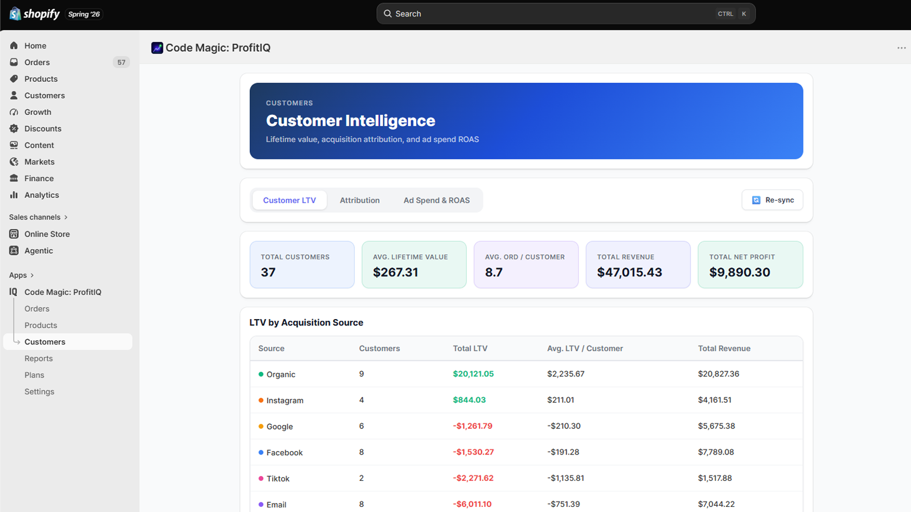This screenshot has width=911, height=512.
Task: Click Facebook total revenue $7,789.08
Action: coord(716,452)
